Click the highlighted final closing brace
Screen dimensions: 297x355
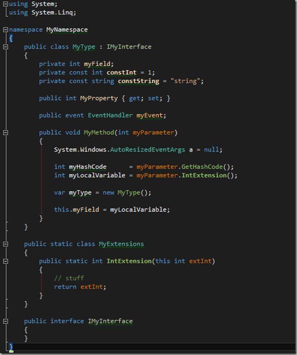(x=11, y=347)
